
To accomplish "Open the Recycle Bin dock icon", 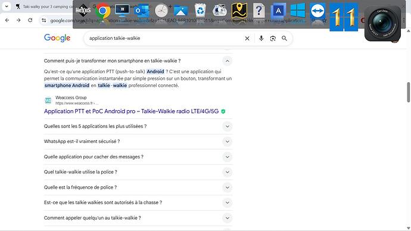I will pyautogui.click(x=200, y=11).
